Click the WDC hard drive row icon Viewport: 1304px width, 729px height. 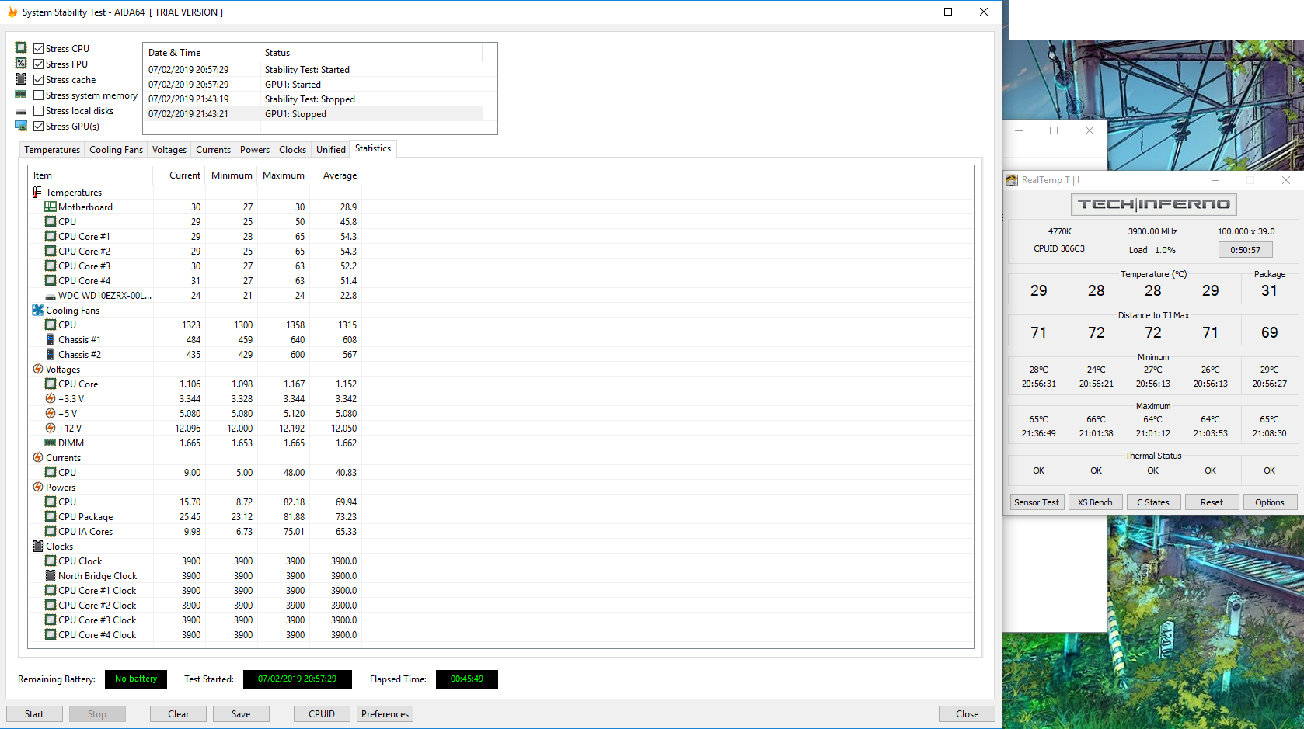pyautogui.click(x=51, y=296)
